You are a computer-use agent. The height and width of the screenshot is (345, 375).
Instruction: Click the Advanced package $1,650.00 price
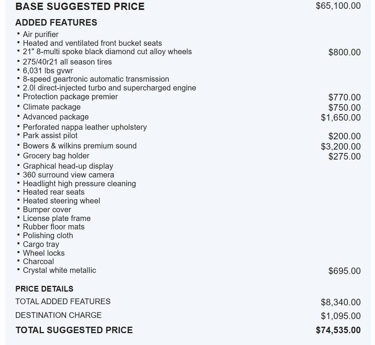click(x=340, y=118)
